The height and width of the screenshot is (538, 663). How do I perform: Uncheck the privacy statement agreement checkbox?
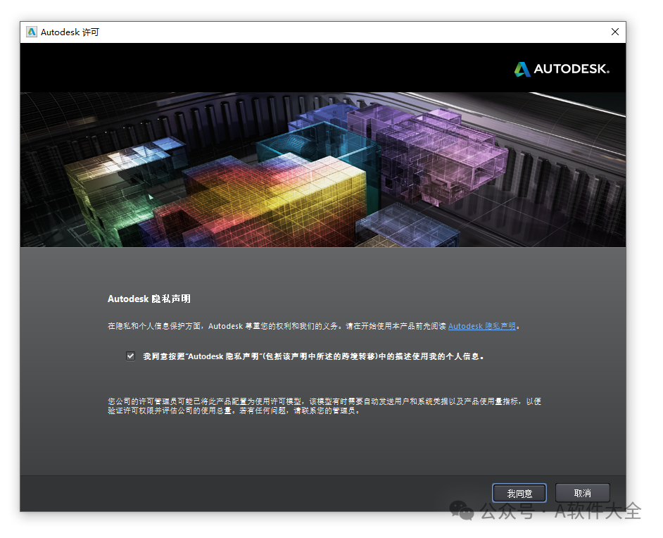[131, 356]
